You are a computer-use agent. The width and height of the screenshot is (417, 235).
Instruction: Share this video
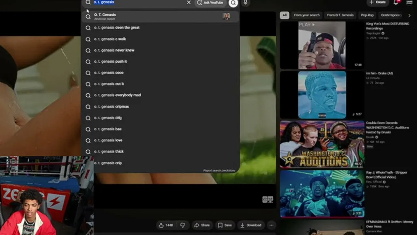click(202, 225)
